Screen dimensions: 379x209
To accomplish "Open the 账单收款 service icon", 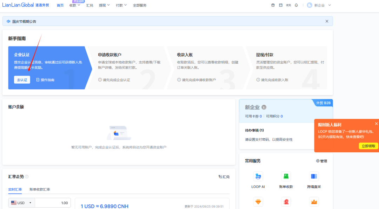I will [286, 176].
